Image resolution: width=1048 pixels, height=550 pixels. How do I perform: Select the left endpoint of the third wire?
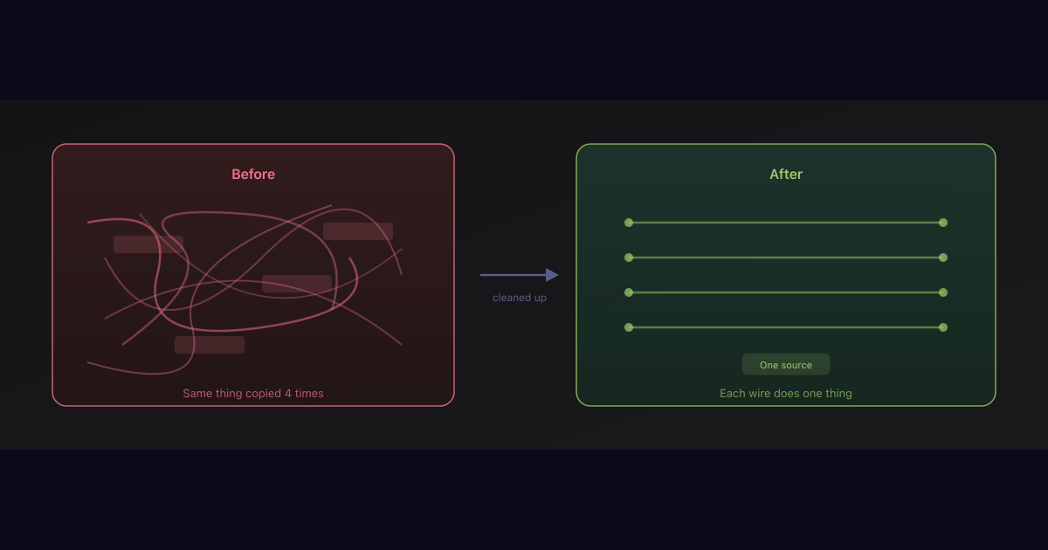point(629,292)
